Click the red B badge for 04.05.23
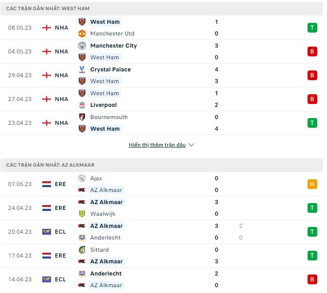This screenshot has height=293, width=327. click(312, 52)
